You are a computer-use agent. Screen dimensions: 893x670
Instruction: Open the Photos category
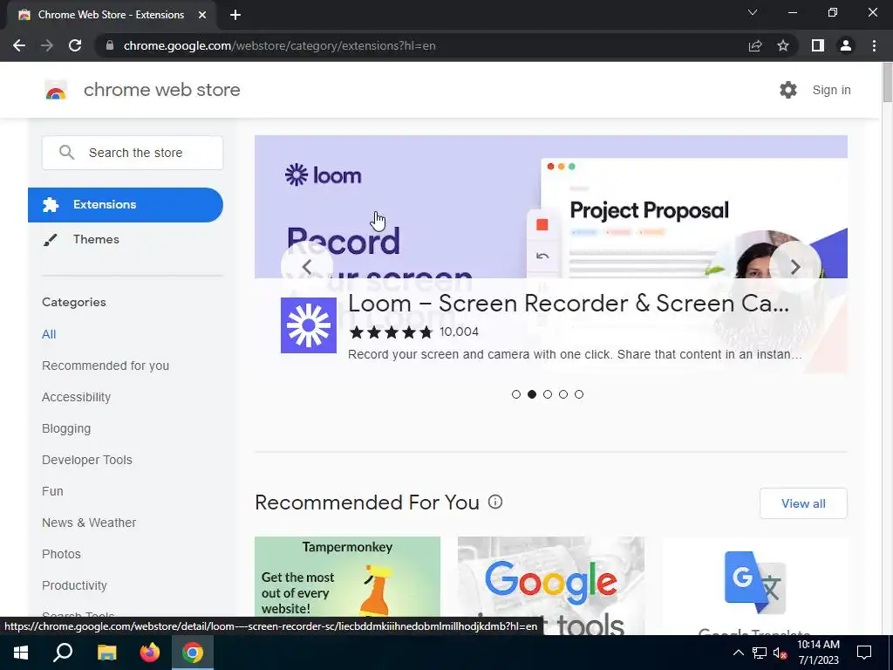[62, 554]
